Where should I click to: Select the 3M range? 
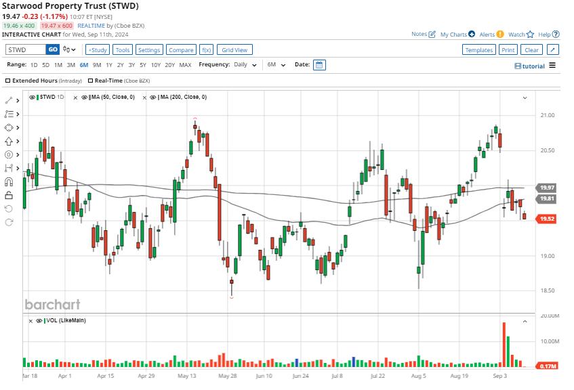click(x=71, y=65)
